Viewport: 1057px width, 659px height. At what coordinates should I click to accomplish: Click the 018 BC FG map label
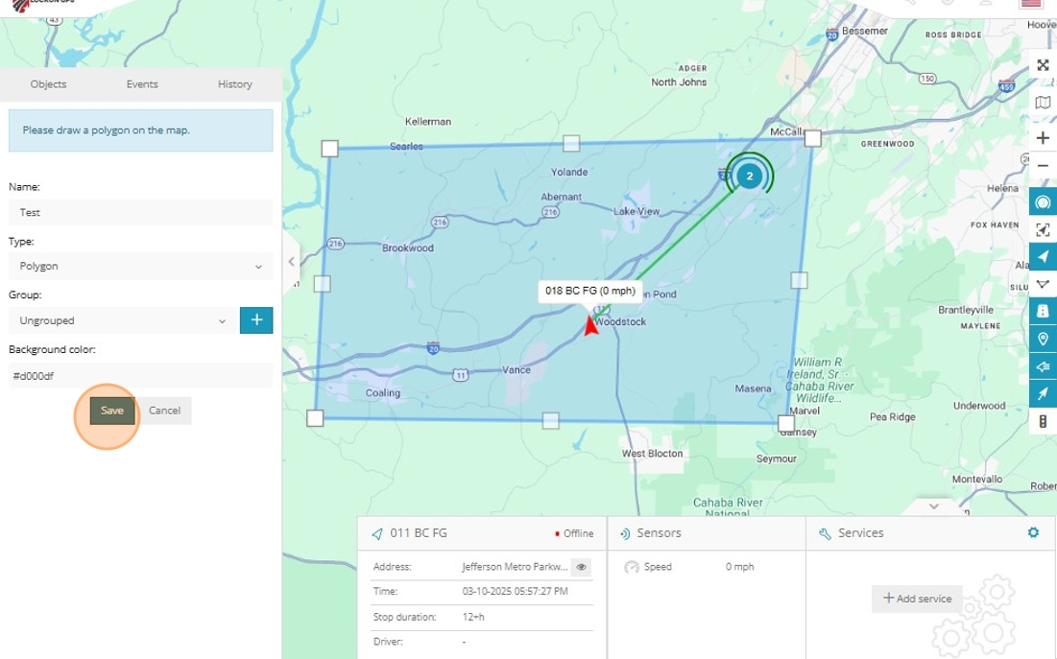coord(589,291)
